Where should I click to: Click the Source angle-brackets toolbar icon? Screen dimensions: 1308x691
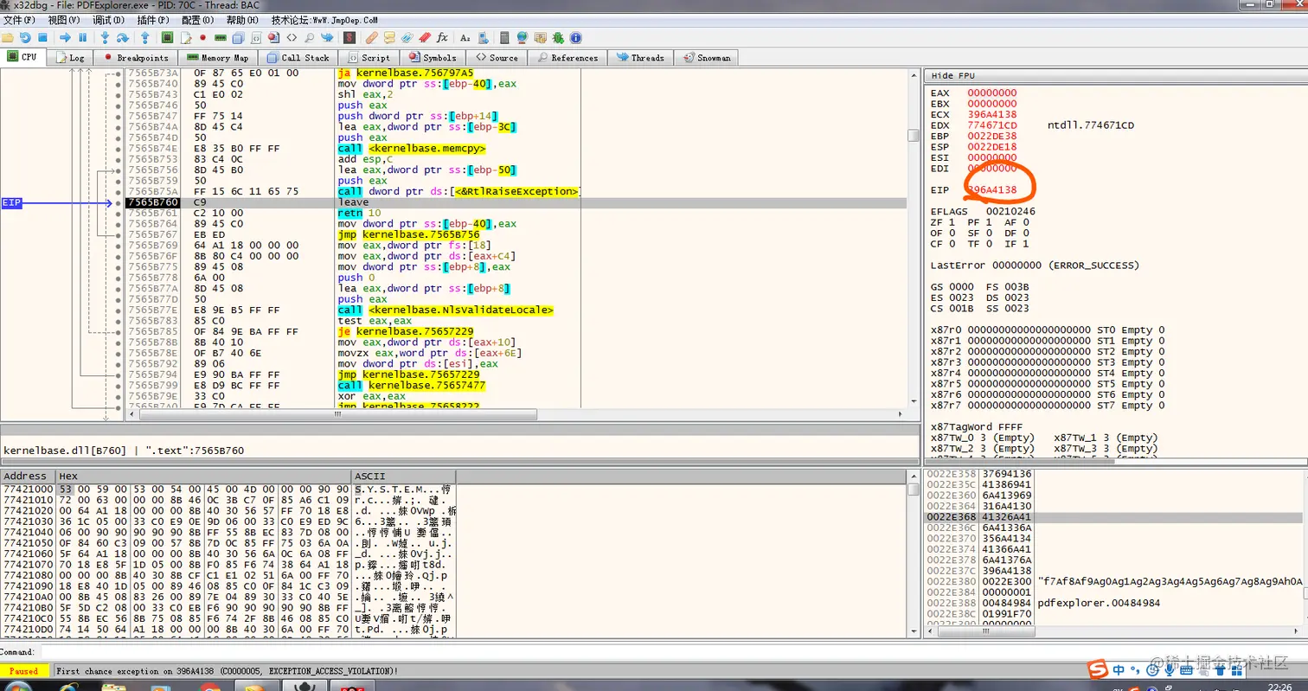[x=292, y=37]
